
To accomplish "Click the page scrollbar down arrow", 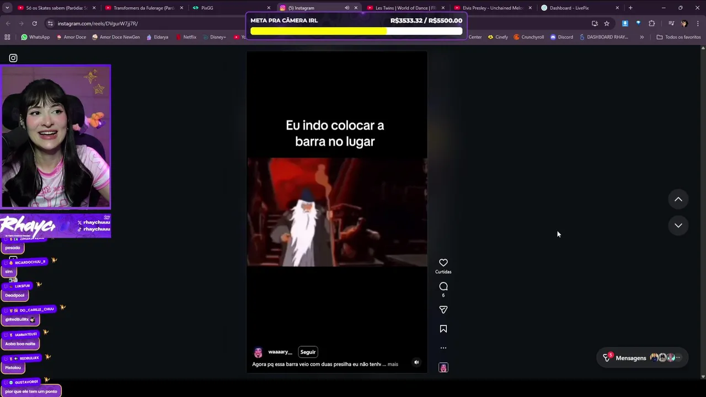I will 703,377.
